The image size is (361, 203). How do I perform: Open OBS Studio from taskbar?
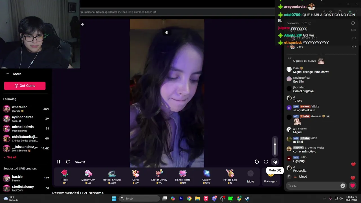[x=222, y=198]
